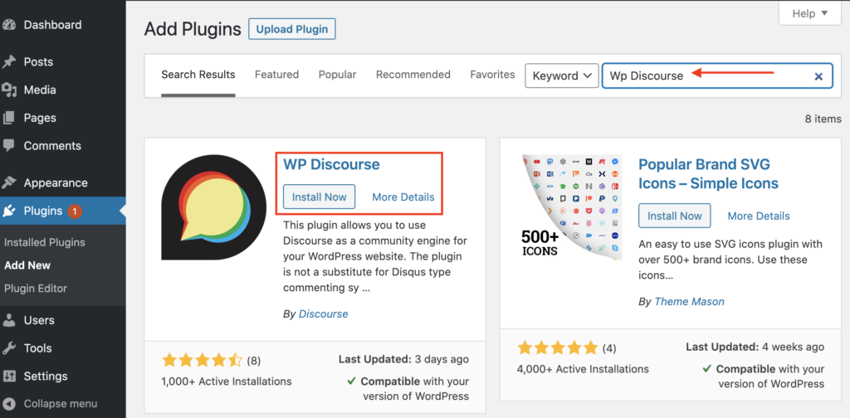The height and width of the screenshot is (418, 850).
Task: Expand the Help panel dropdown
Action: click(810, 13)
